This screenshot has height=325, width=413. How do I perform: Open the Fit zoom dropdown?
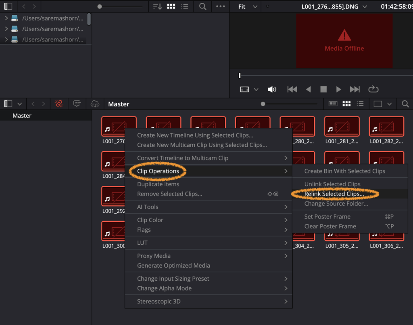[x=247, y=7]
